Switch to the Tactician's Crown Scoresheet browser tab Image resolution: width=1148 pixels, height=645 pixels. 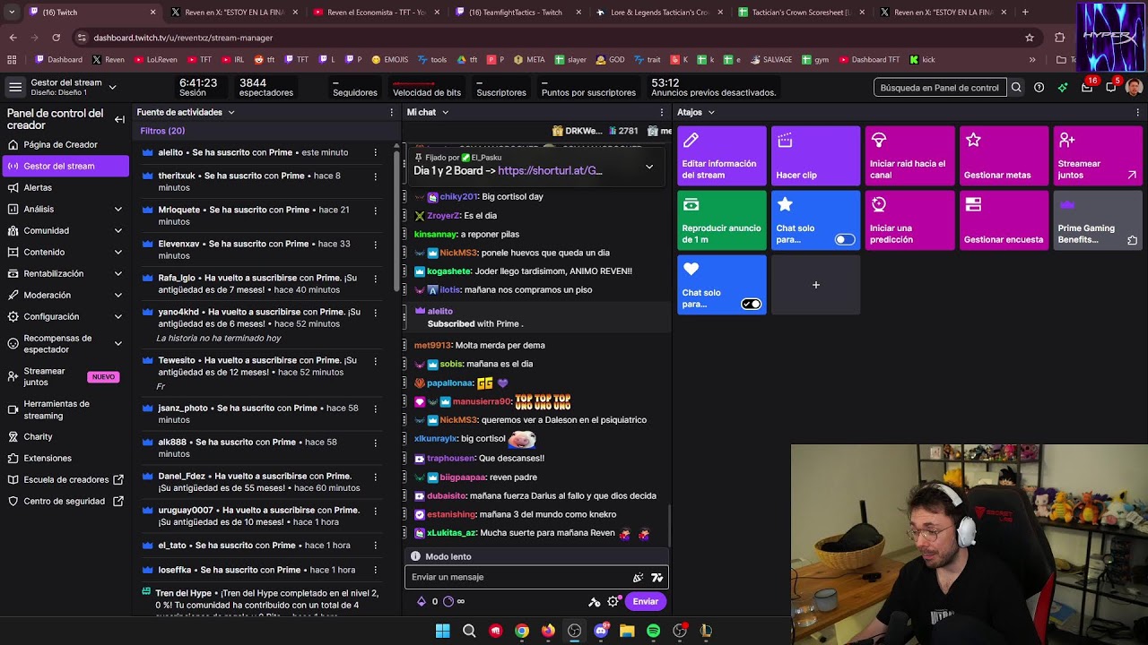[x=800, y=13]
